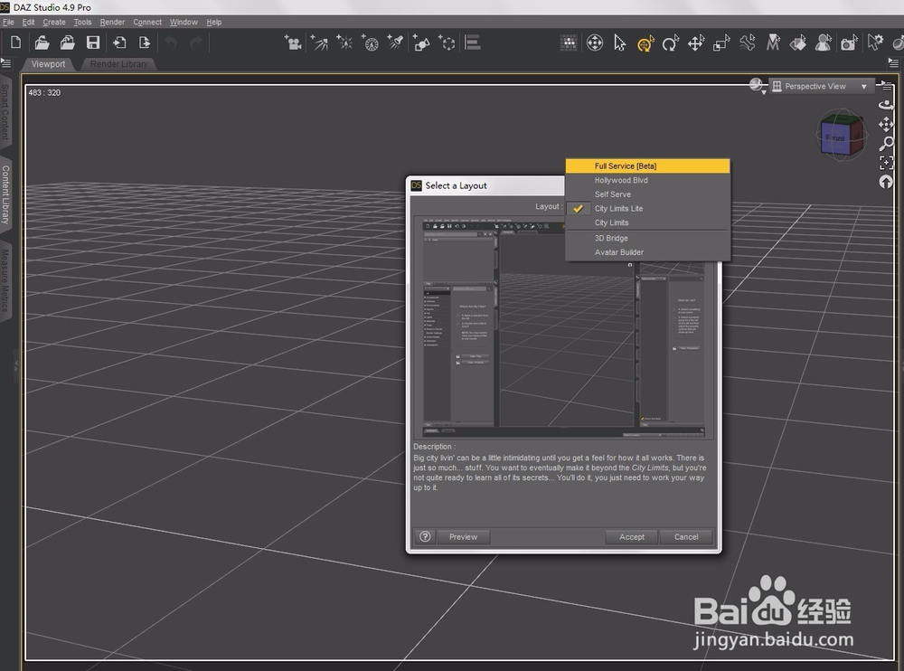
Task: Select the Node Selection arrow tool
Action: 620,43
